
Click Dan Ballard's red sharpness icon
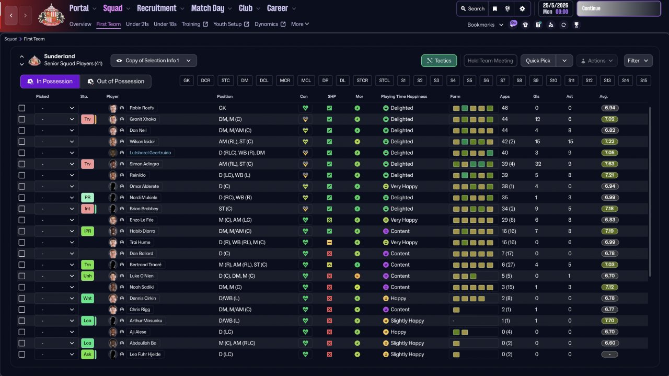click(329, 254)
